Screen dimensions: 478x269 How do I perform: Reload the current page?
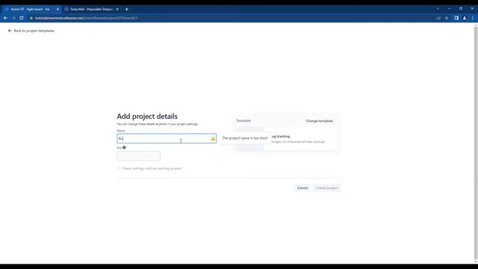click(x=22, y=18)
